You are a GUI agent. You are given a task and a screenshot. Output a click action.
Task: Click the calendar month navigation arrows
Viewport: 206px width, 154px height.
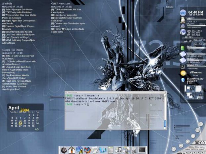[x=37, y=129]
